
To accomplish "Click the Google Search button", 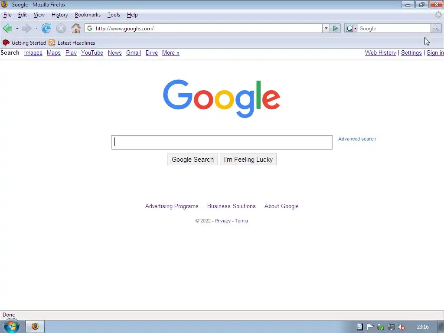I will (193, 160).
